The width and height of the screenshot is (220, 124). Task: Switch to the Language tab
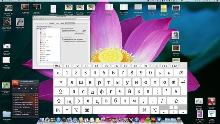(x=52, y=23)
